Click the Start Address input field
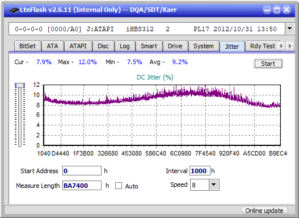299x218 pixels. pos(82,171)
